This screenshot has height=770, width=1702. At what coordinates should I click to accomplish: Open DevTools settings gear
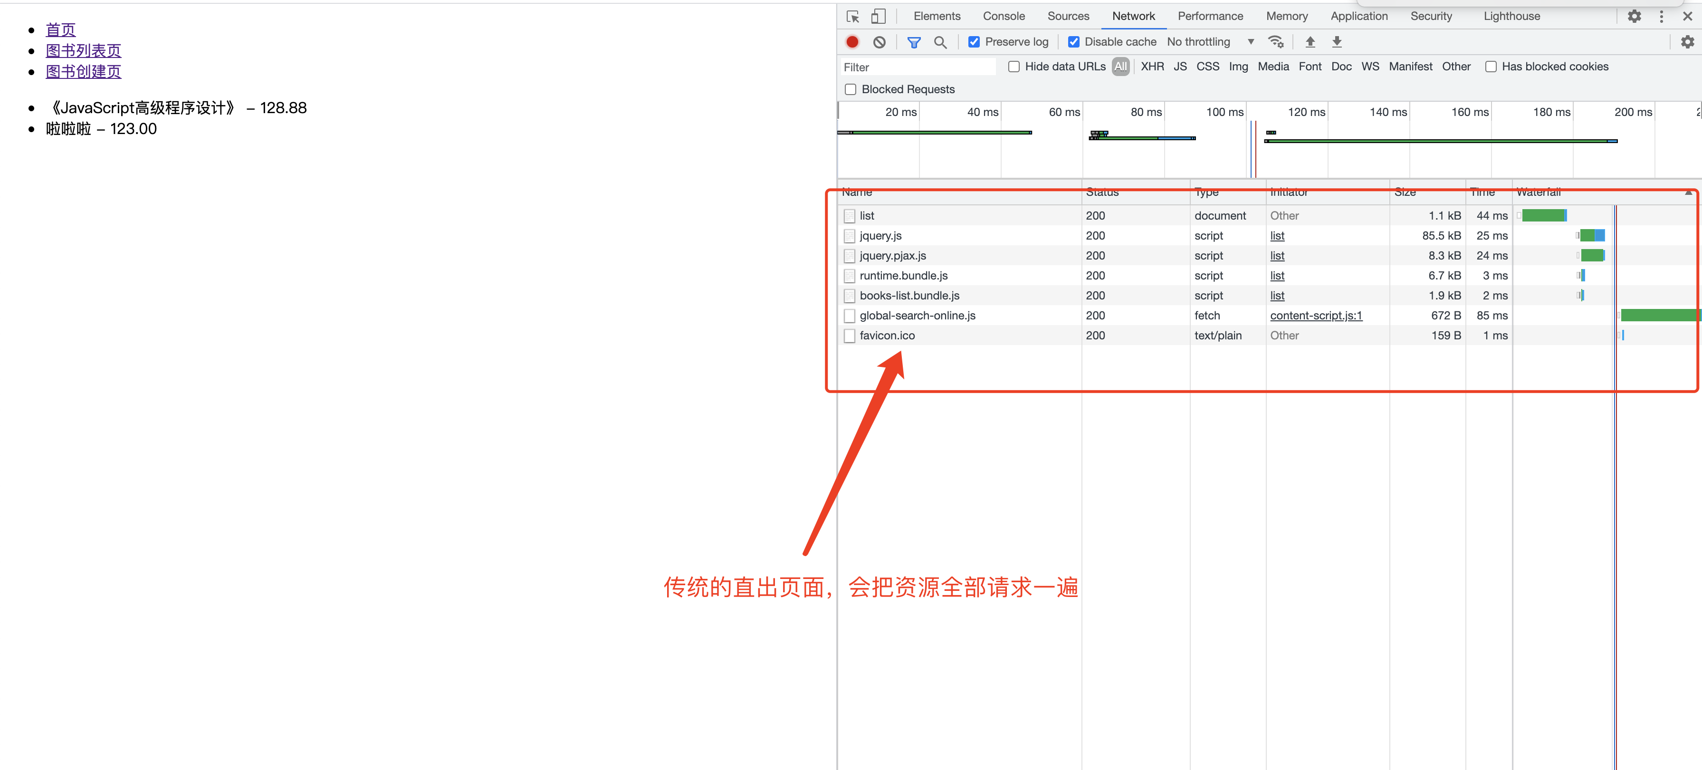(1634, 17)
